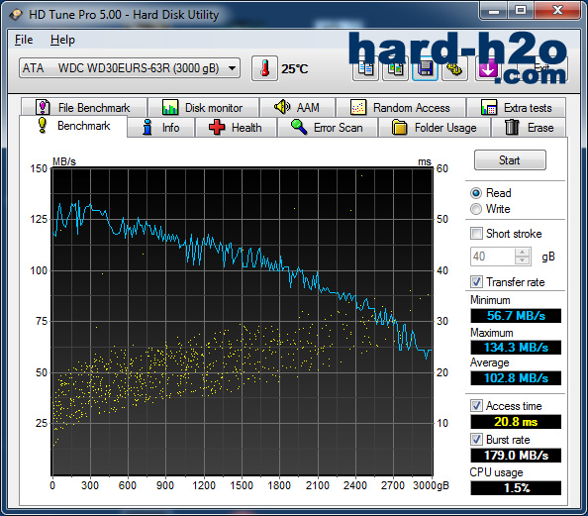Open the AAM speaker tab
The width and height of the screenshot is (588, 516).
coord(297,108)
